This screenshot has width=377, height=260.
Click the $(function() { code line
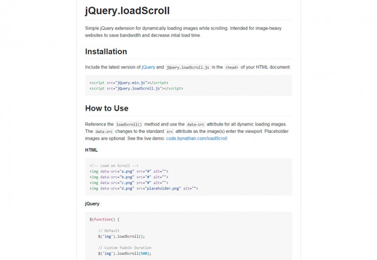(x=105, y=219)
